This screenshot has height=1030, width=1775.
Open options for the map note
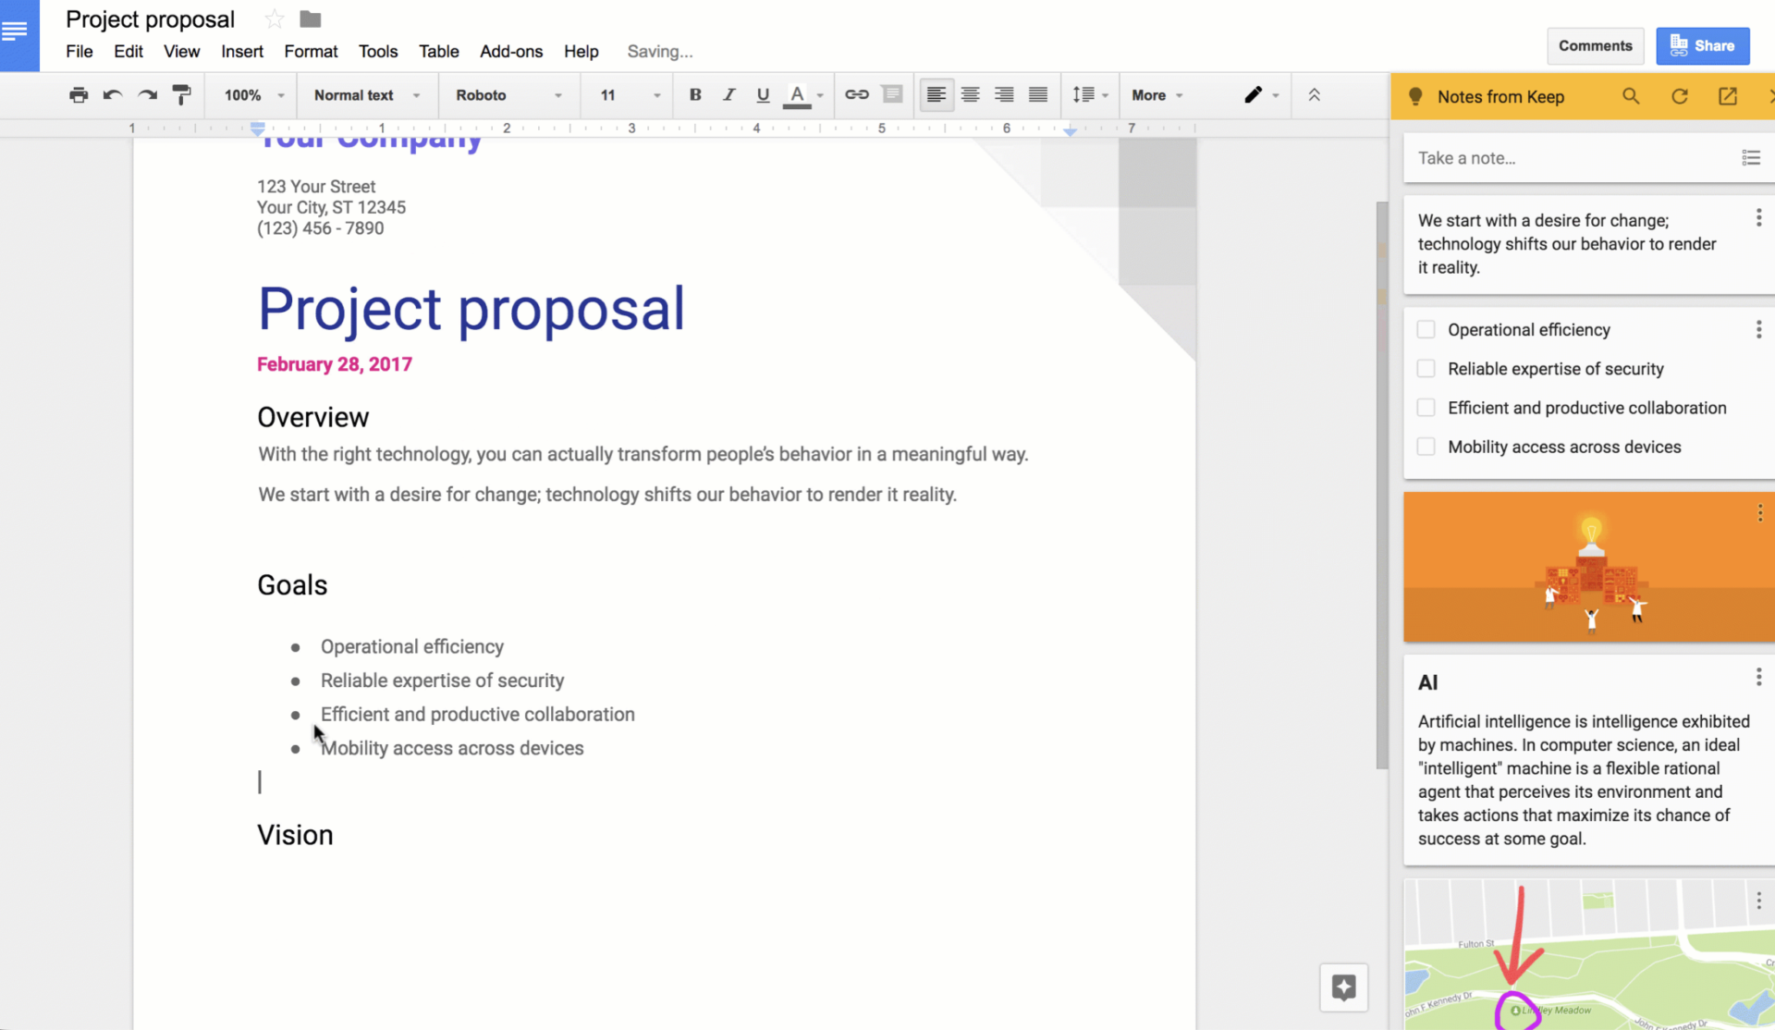pos(1758,901)
